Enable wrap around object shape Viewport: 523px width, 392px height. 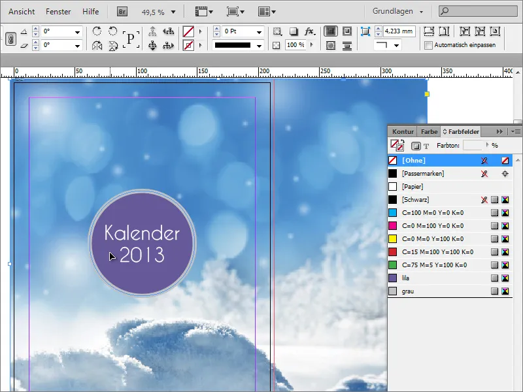pyautogui.click(x=331, y=45)
